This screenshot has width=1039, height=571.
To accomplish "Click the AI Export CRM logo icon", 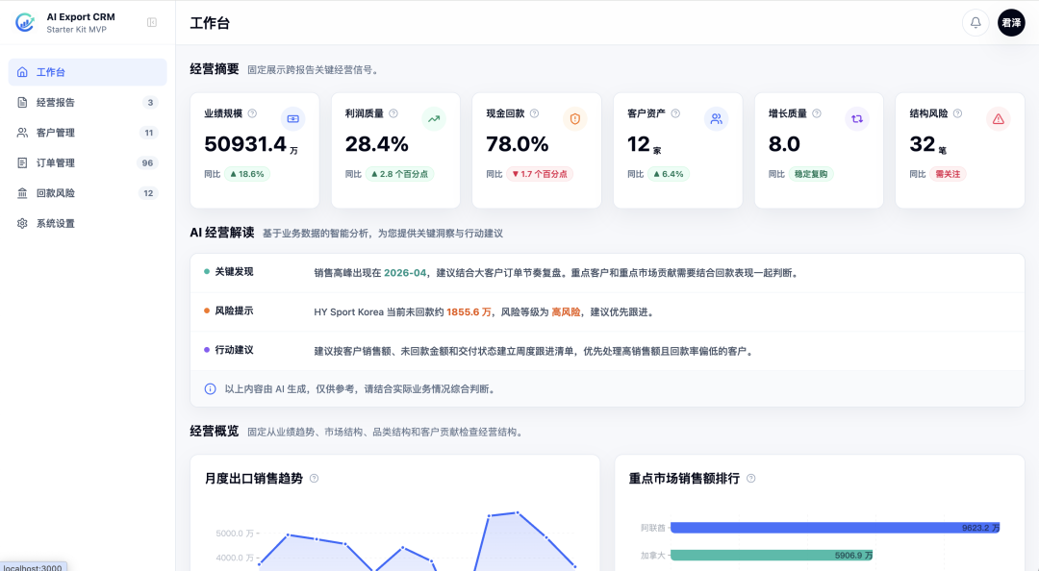I will pos(25,22).
